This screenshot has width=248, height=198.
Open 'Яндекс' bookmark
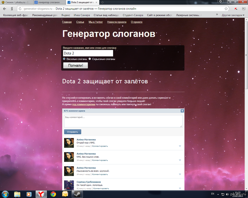(66, 15)
